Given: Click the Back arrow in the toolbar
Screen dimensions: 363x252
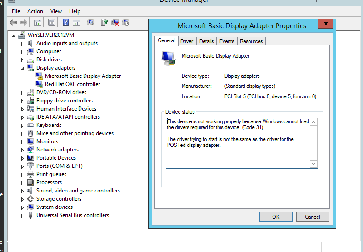Looking at the screenshot, I should coord(13,22).
